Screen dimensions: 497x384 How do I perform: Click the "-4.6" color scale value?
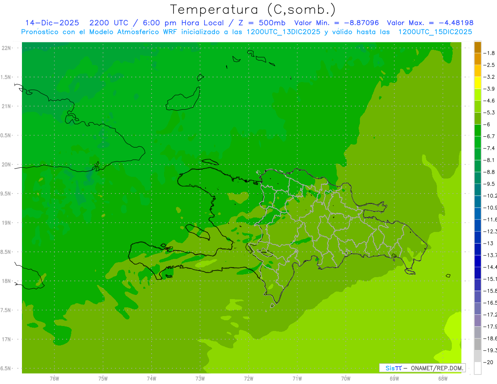click(489, 101)
